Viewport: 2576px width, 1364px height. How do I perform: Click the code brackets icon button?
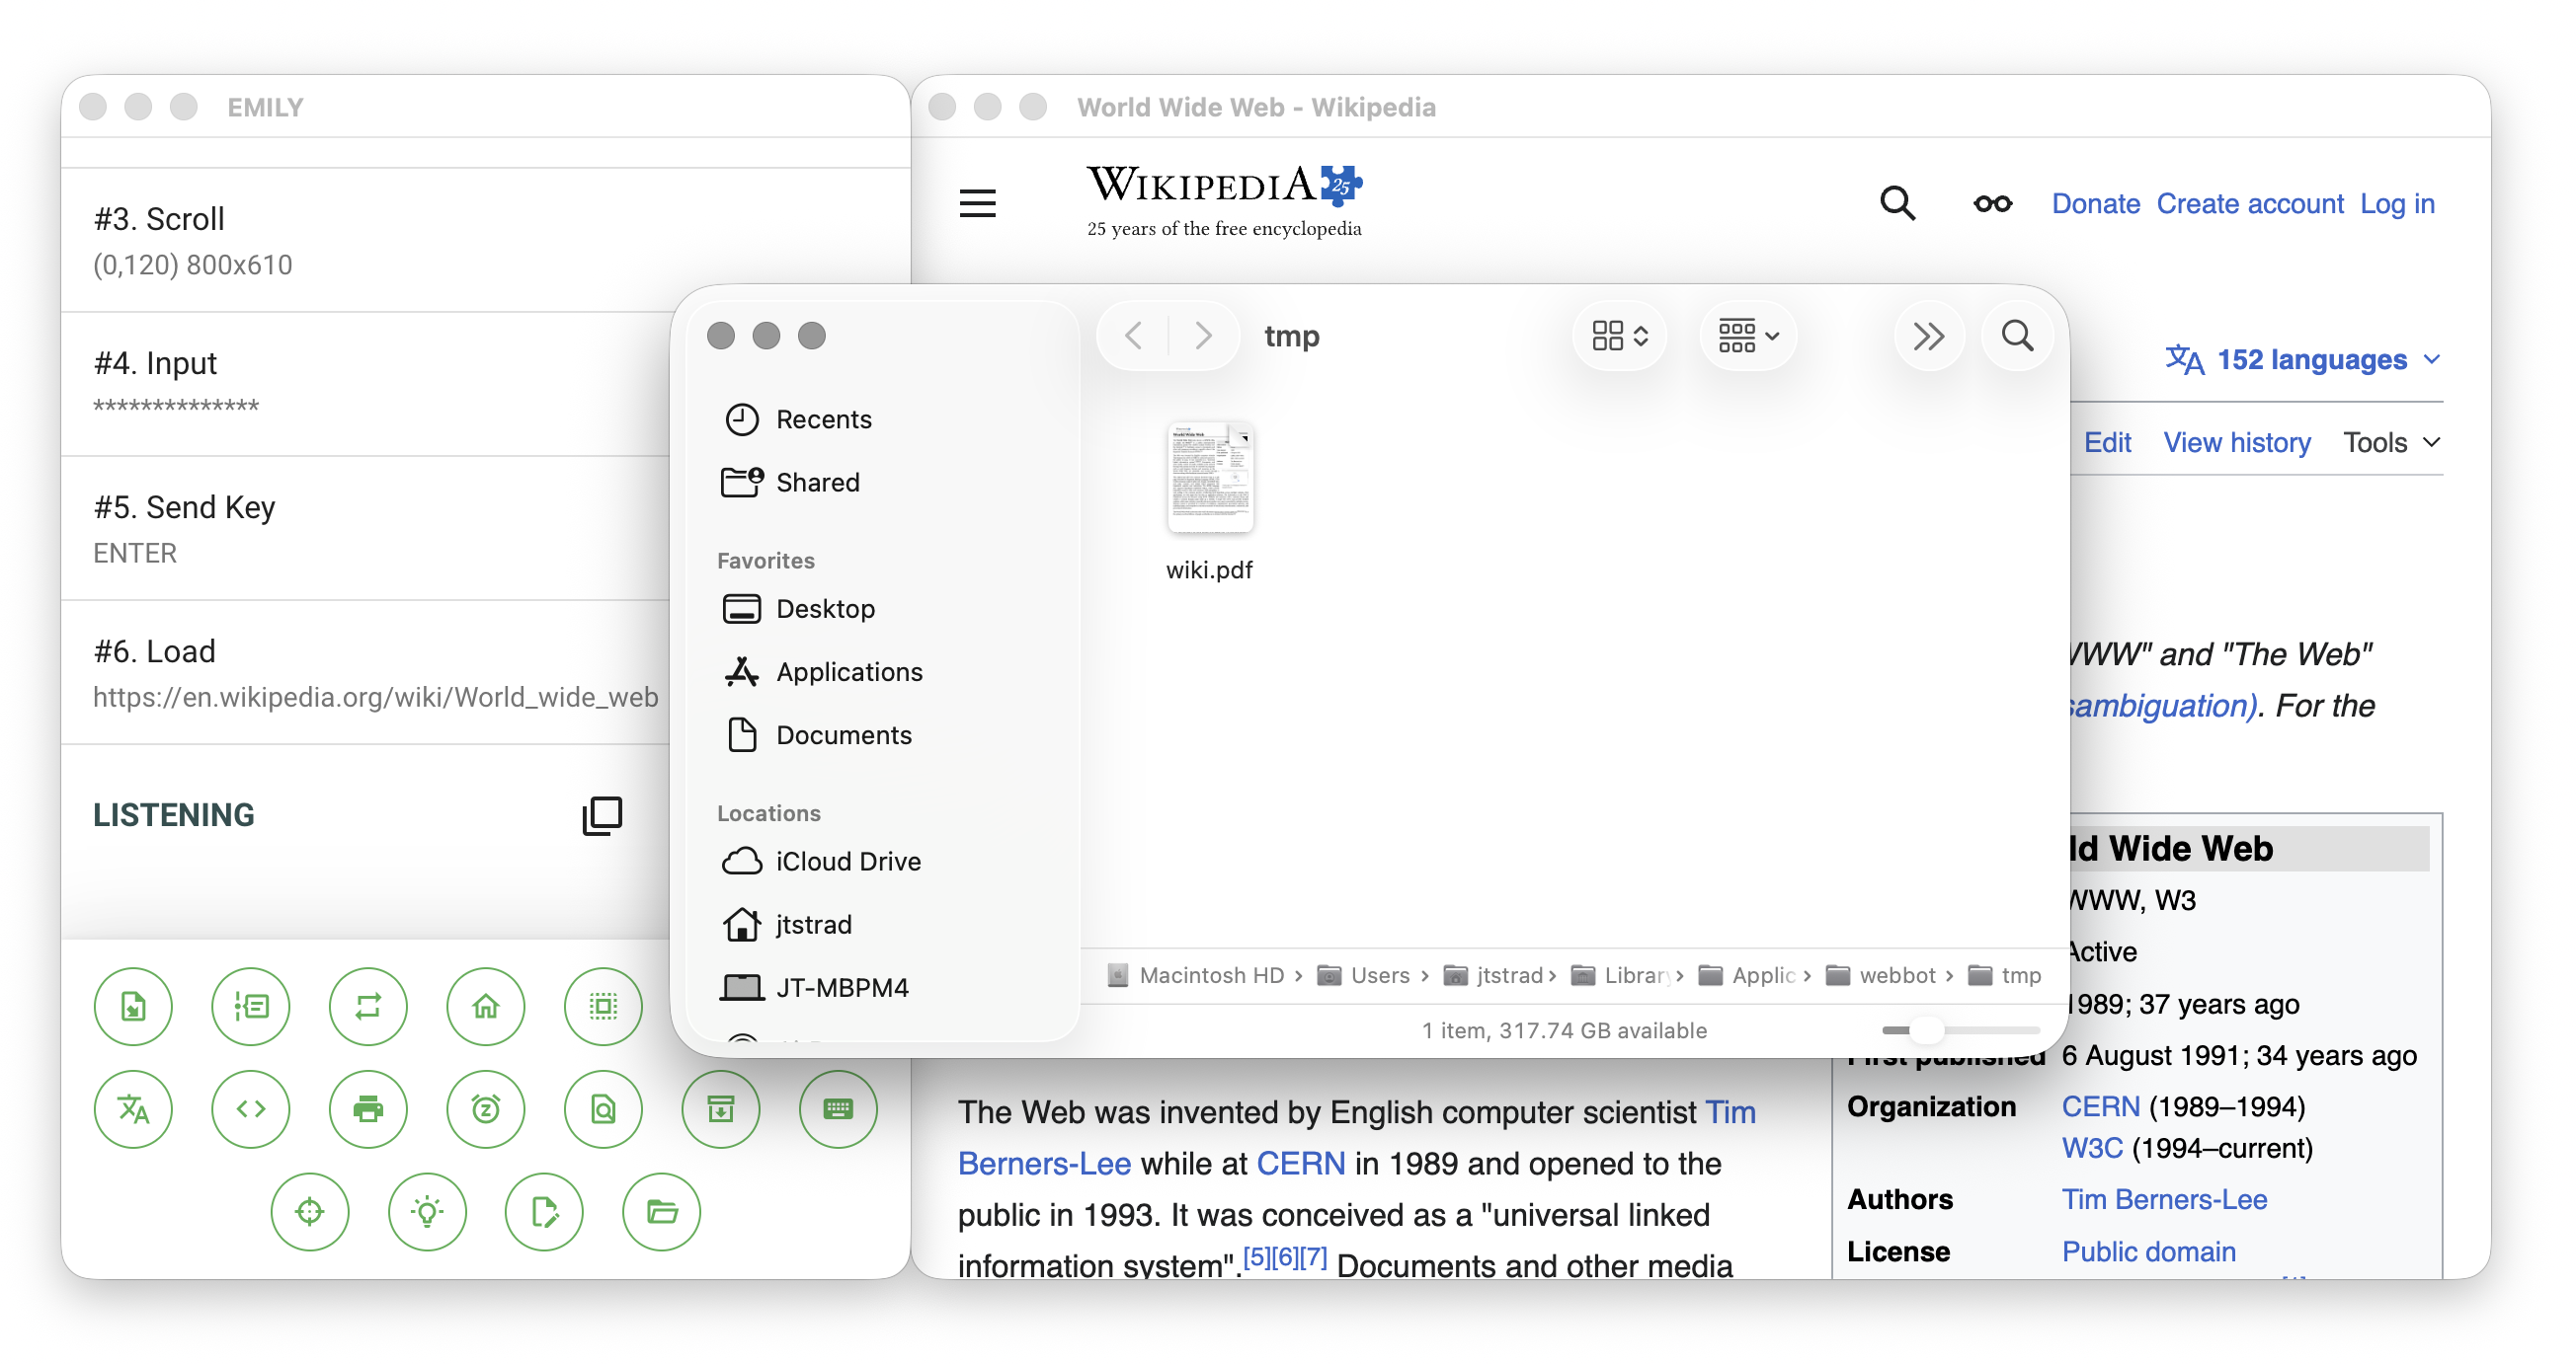click(x=250, y=1109)
